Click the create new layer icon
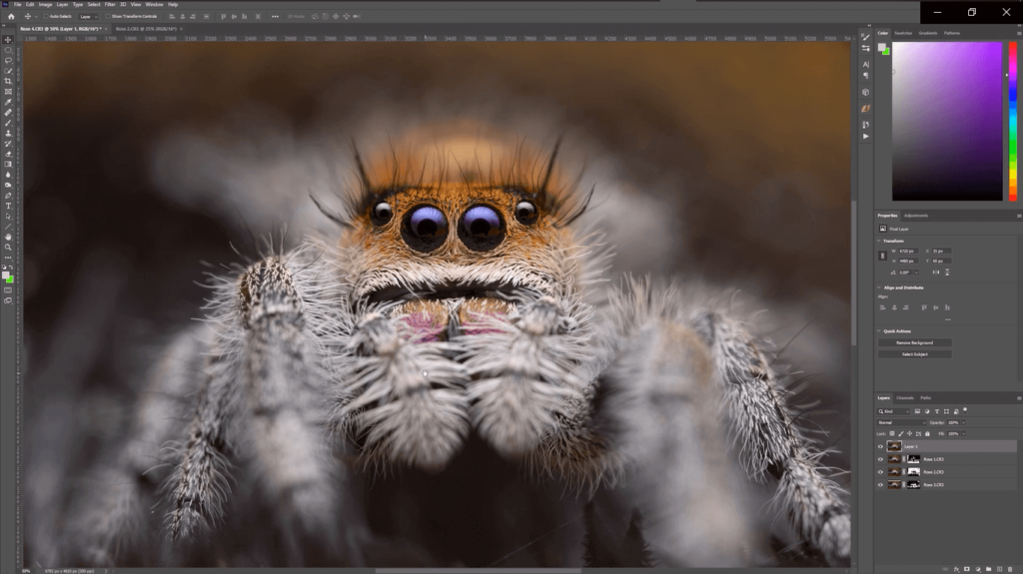The height and width of the screenshot is (574, 1023). [999, 569]
